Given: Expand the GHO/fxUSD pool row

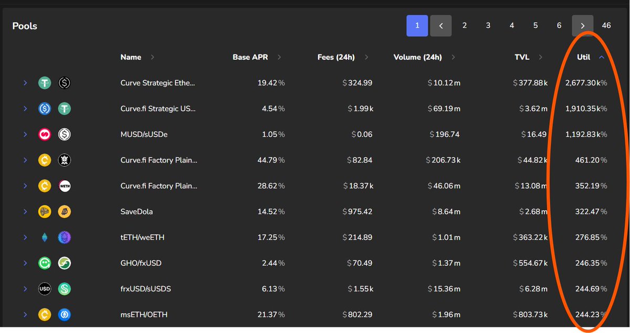Looking at the screenshot, I should (25, 263).
